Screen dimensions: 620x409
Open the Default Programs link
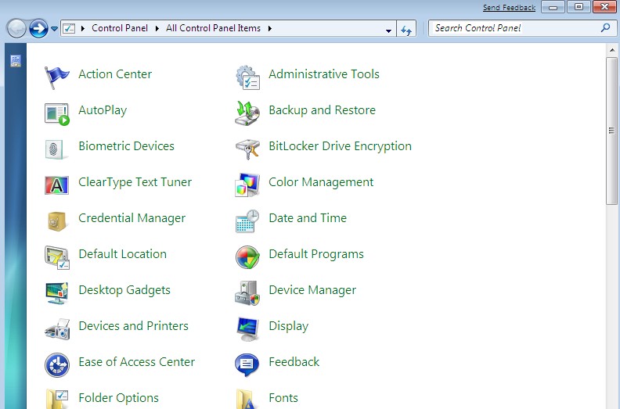[316, 254]
